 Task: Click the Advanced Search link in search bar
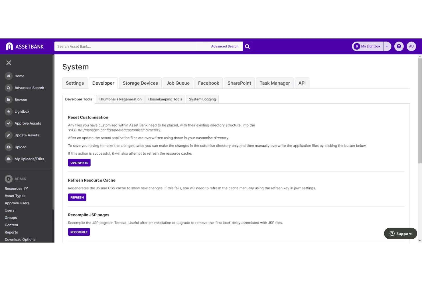[x=225, y=46]
